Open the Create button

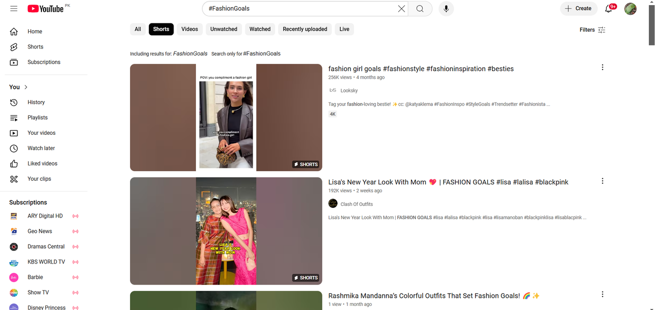[x=578, y=9]
